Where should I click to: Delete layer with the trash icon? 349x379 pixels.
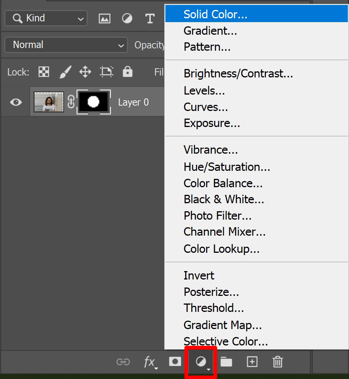point(278,362)
